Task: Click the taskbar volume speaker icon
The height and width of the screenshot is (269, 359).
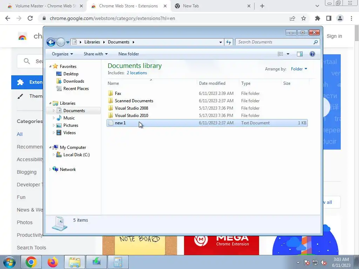Action: point(324,263)
